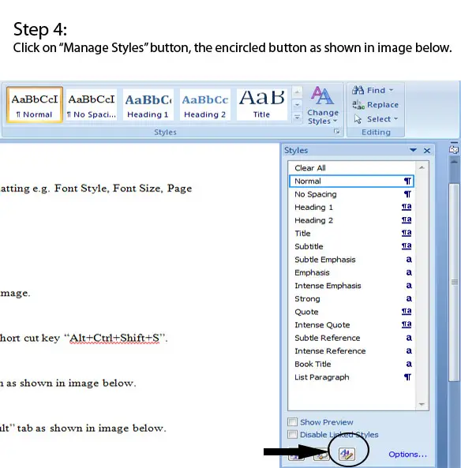Viewport: 461px width, 468px height.
Task: Open the Styles pane options dropdown arrow
Action: coord(413,150)
